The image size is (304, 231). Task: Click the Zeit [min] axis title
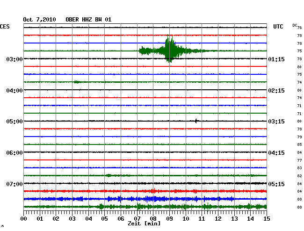(144, 224)
